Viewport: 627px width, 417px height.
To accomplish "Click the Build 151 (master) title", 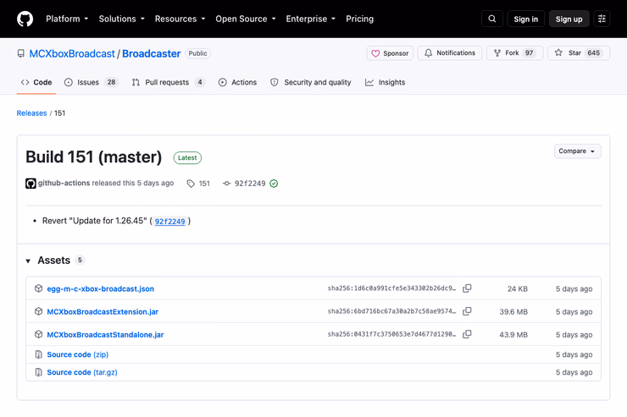I will [x=93, y=156].
